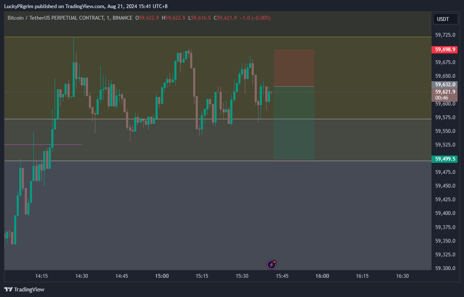Image resolution: width=464 pixels, height=297 pixels.
Task: Click the change value −1.0 (−0.00%)
Action: tap(255, 18)
